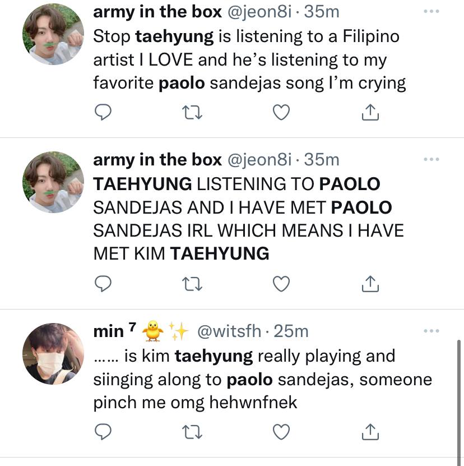Open more options on the all-caps tweet
464x466 pixels.
coord(431,160)
